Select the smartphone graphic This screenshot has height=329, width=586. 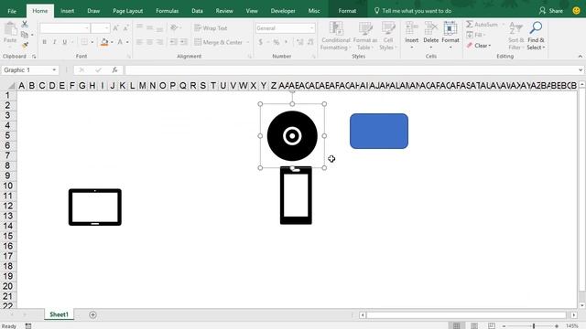point(296,196)
